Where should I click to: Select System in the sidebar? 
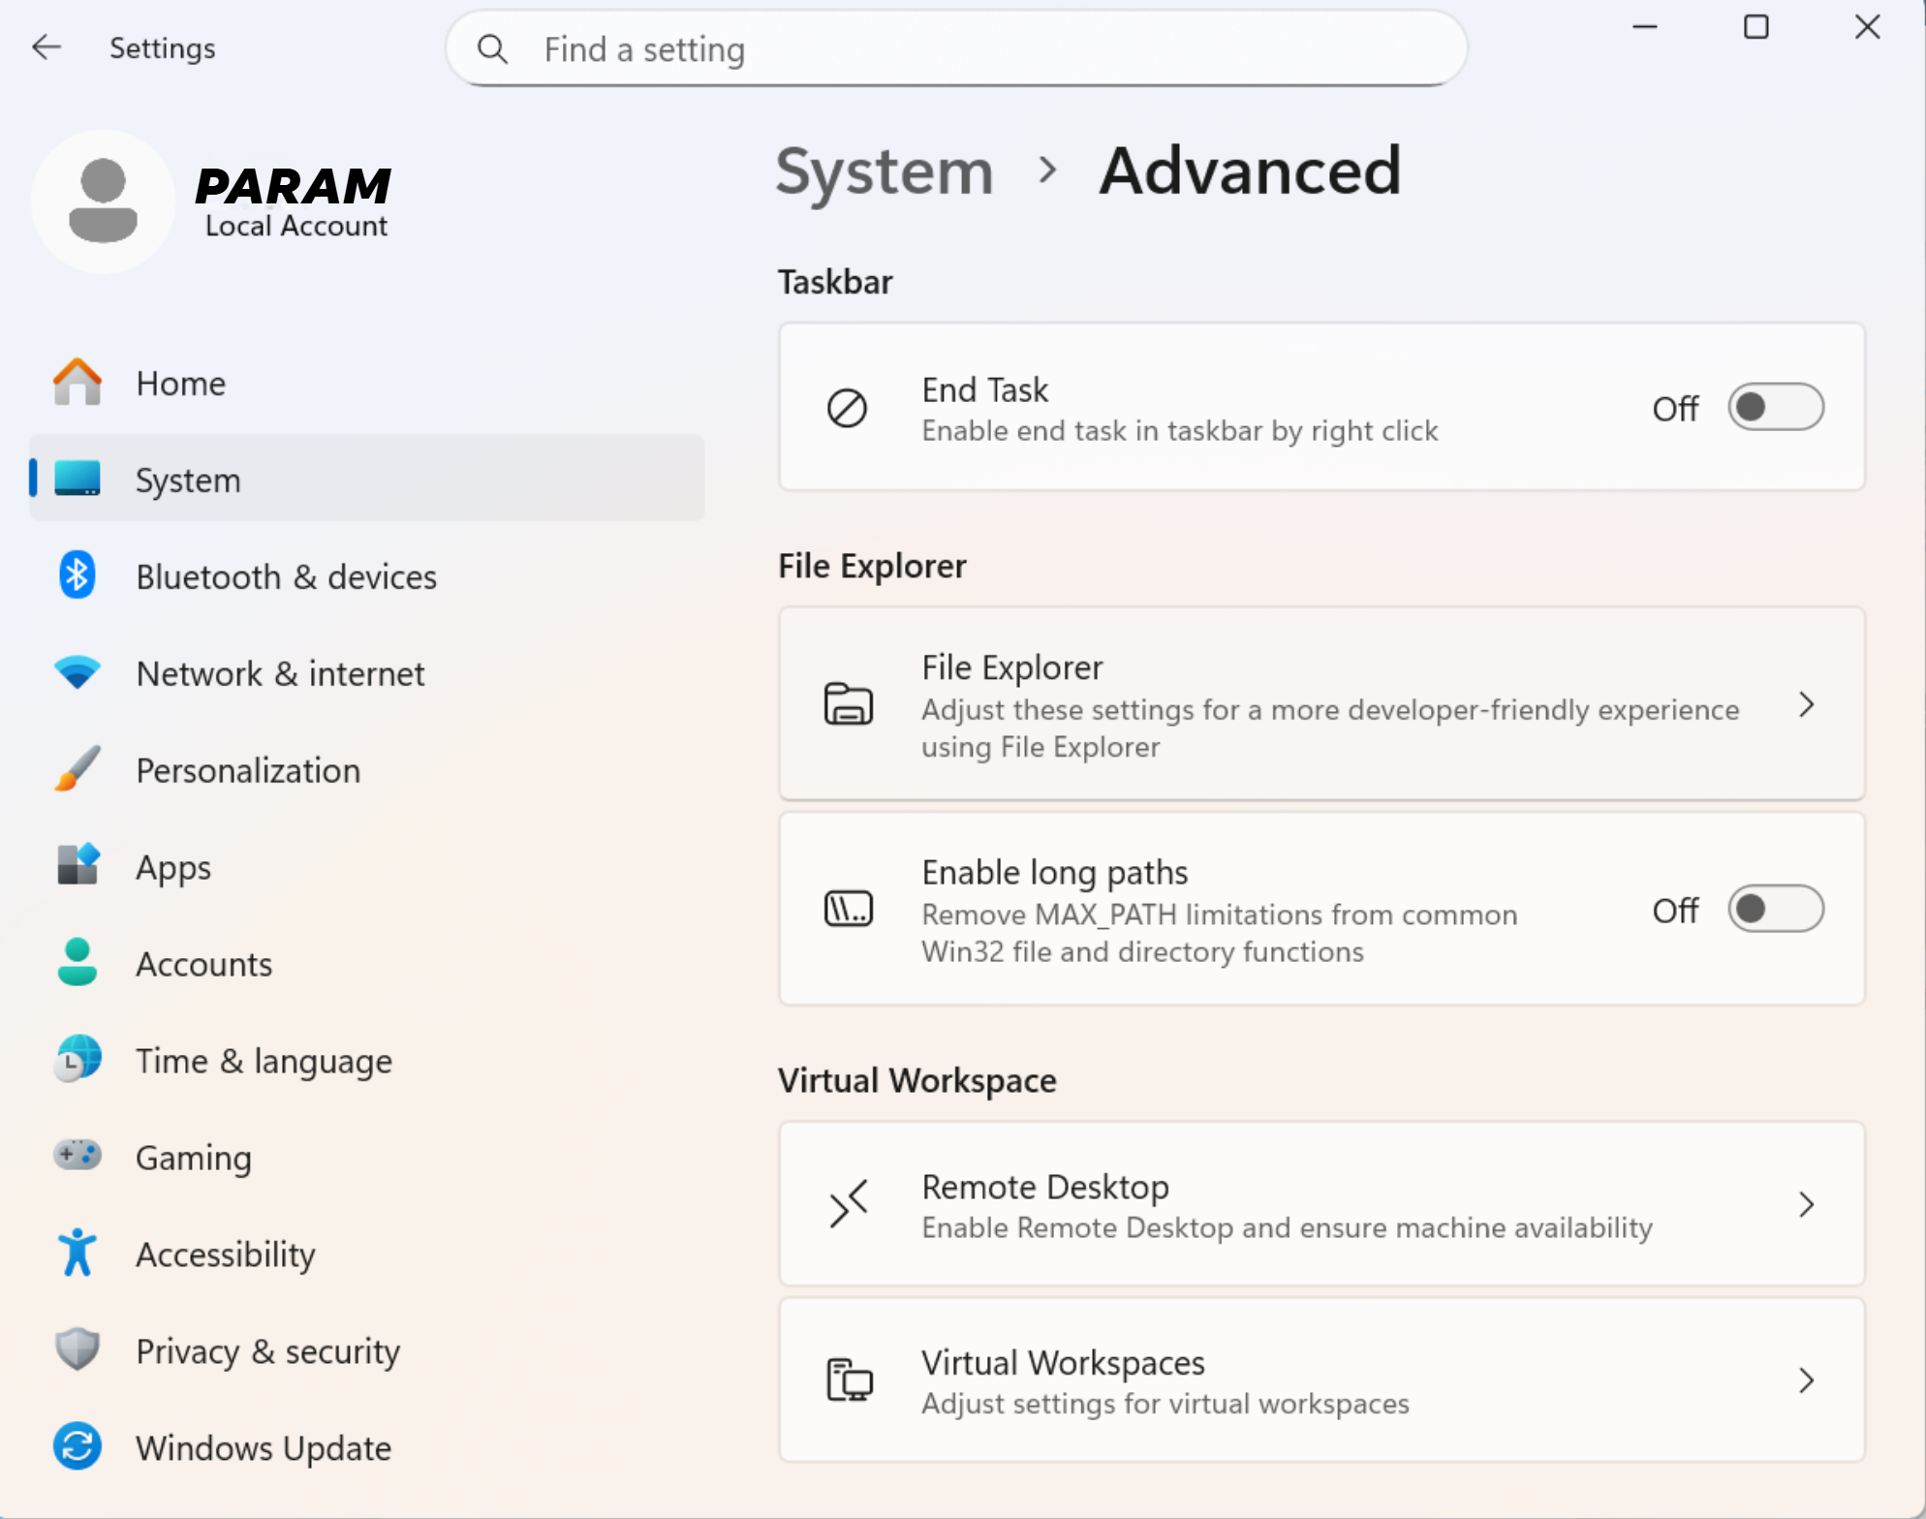[x=367, y=479]
